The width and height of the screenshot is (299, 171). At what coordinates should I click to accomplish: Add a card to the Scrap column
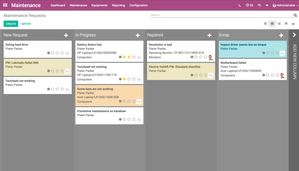(x=281, y=35)
